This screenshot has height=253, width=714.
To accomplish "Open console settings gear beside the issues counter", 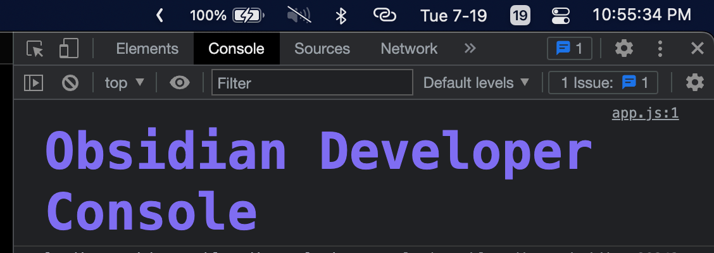I will [x=695, y=82].
